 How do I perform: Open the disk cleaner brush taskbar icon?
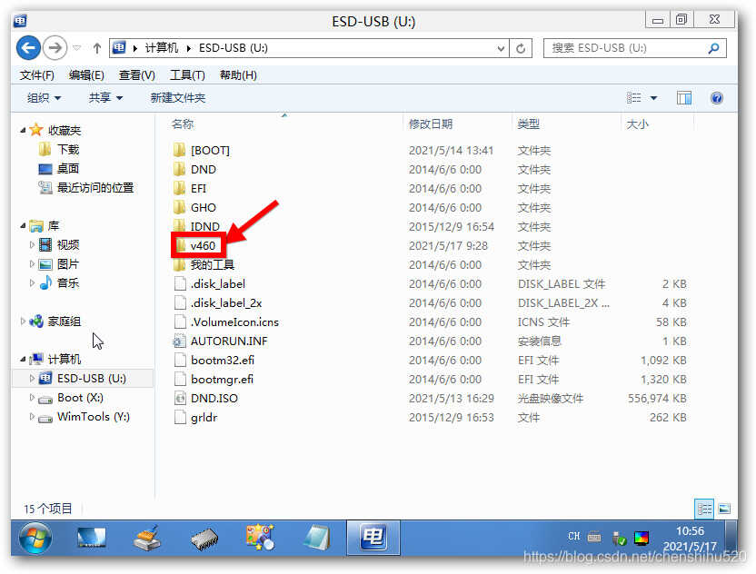(x=147, y=538)
